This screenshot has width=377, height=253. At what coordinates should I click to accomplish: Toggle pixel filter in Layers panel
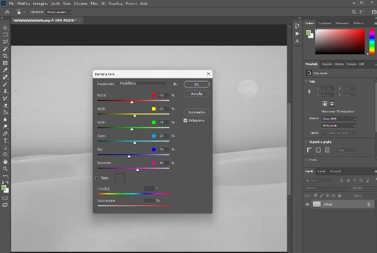341,181
